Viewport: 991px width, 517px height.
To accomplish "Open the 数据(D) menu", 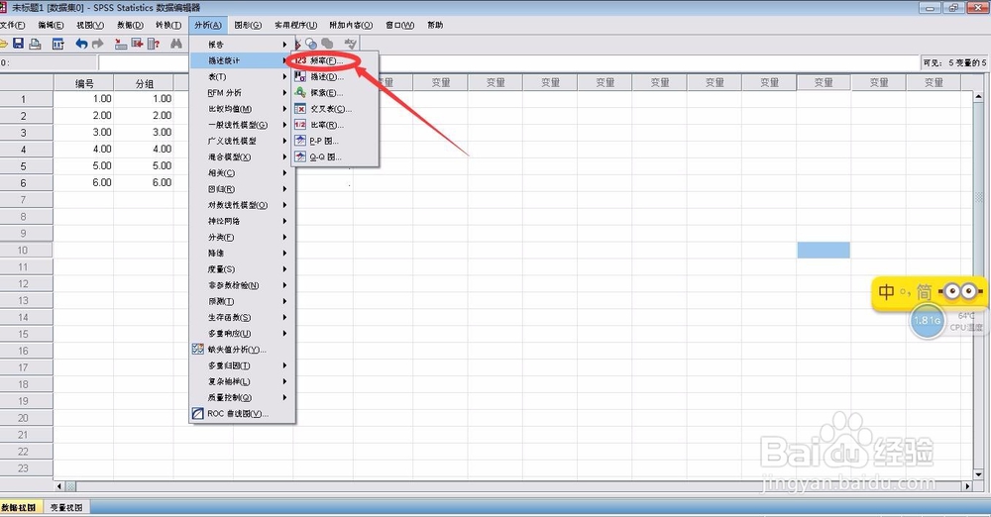I will (130, 26).
